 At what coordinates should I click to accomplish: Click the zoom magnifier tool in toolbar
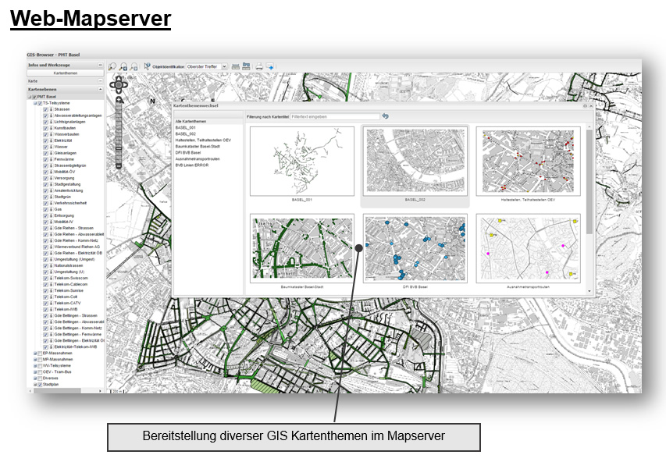coord(112,67)
